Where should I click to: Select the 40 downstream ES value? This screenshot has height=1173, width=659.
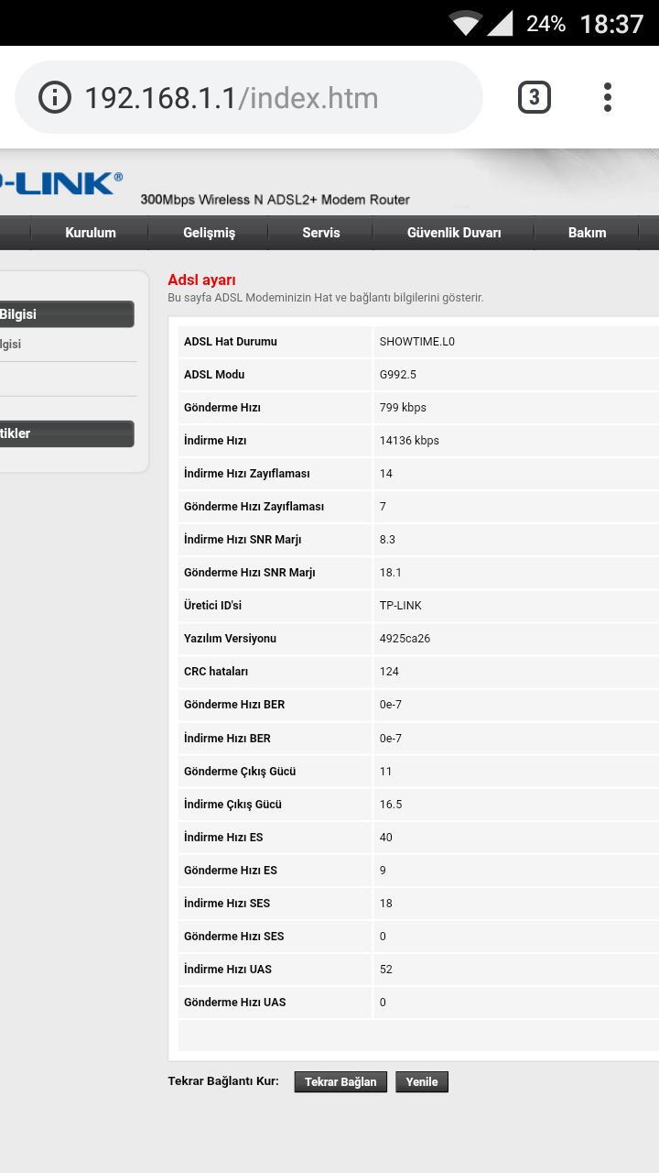386,838
